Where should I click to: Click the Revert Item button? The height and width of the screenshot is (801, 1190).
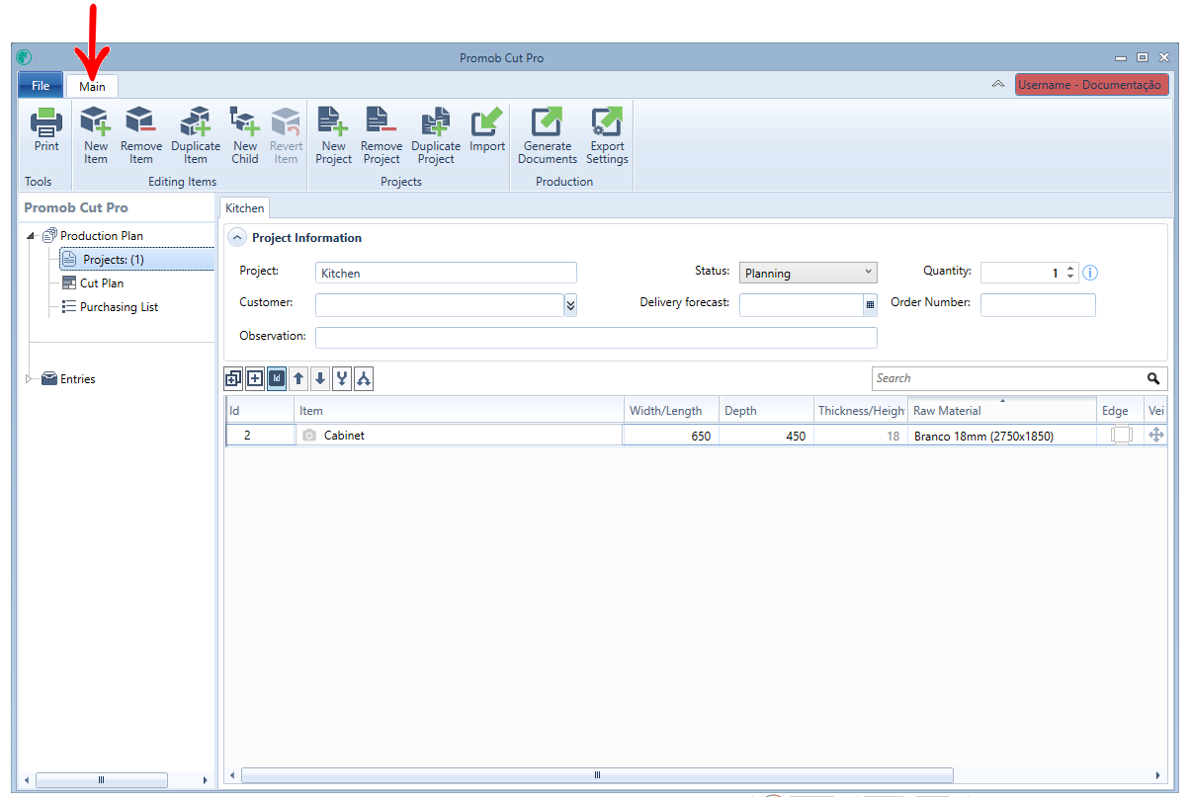point(287,136)
